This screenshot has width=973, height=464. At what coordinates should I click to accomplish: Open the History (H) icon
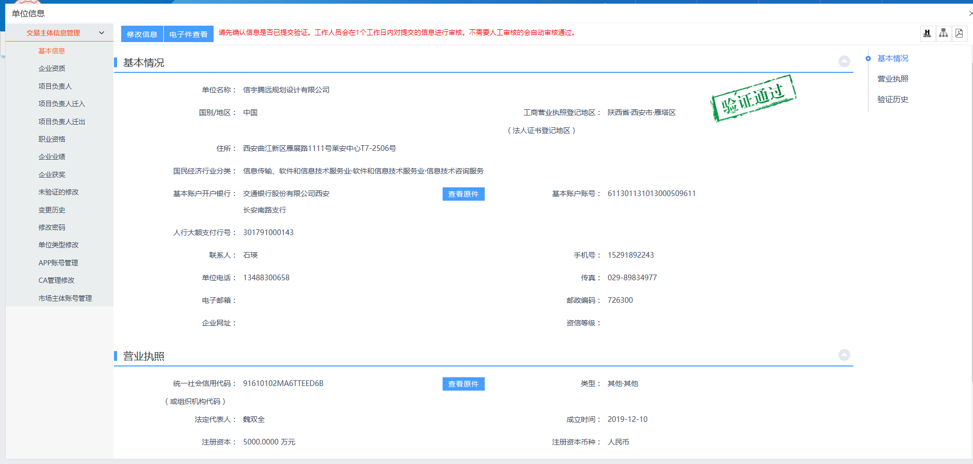[927, 33]
